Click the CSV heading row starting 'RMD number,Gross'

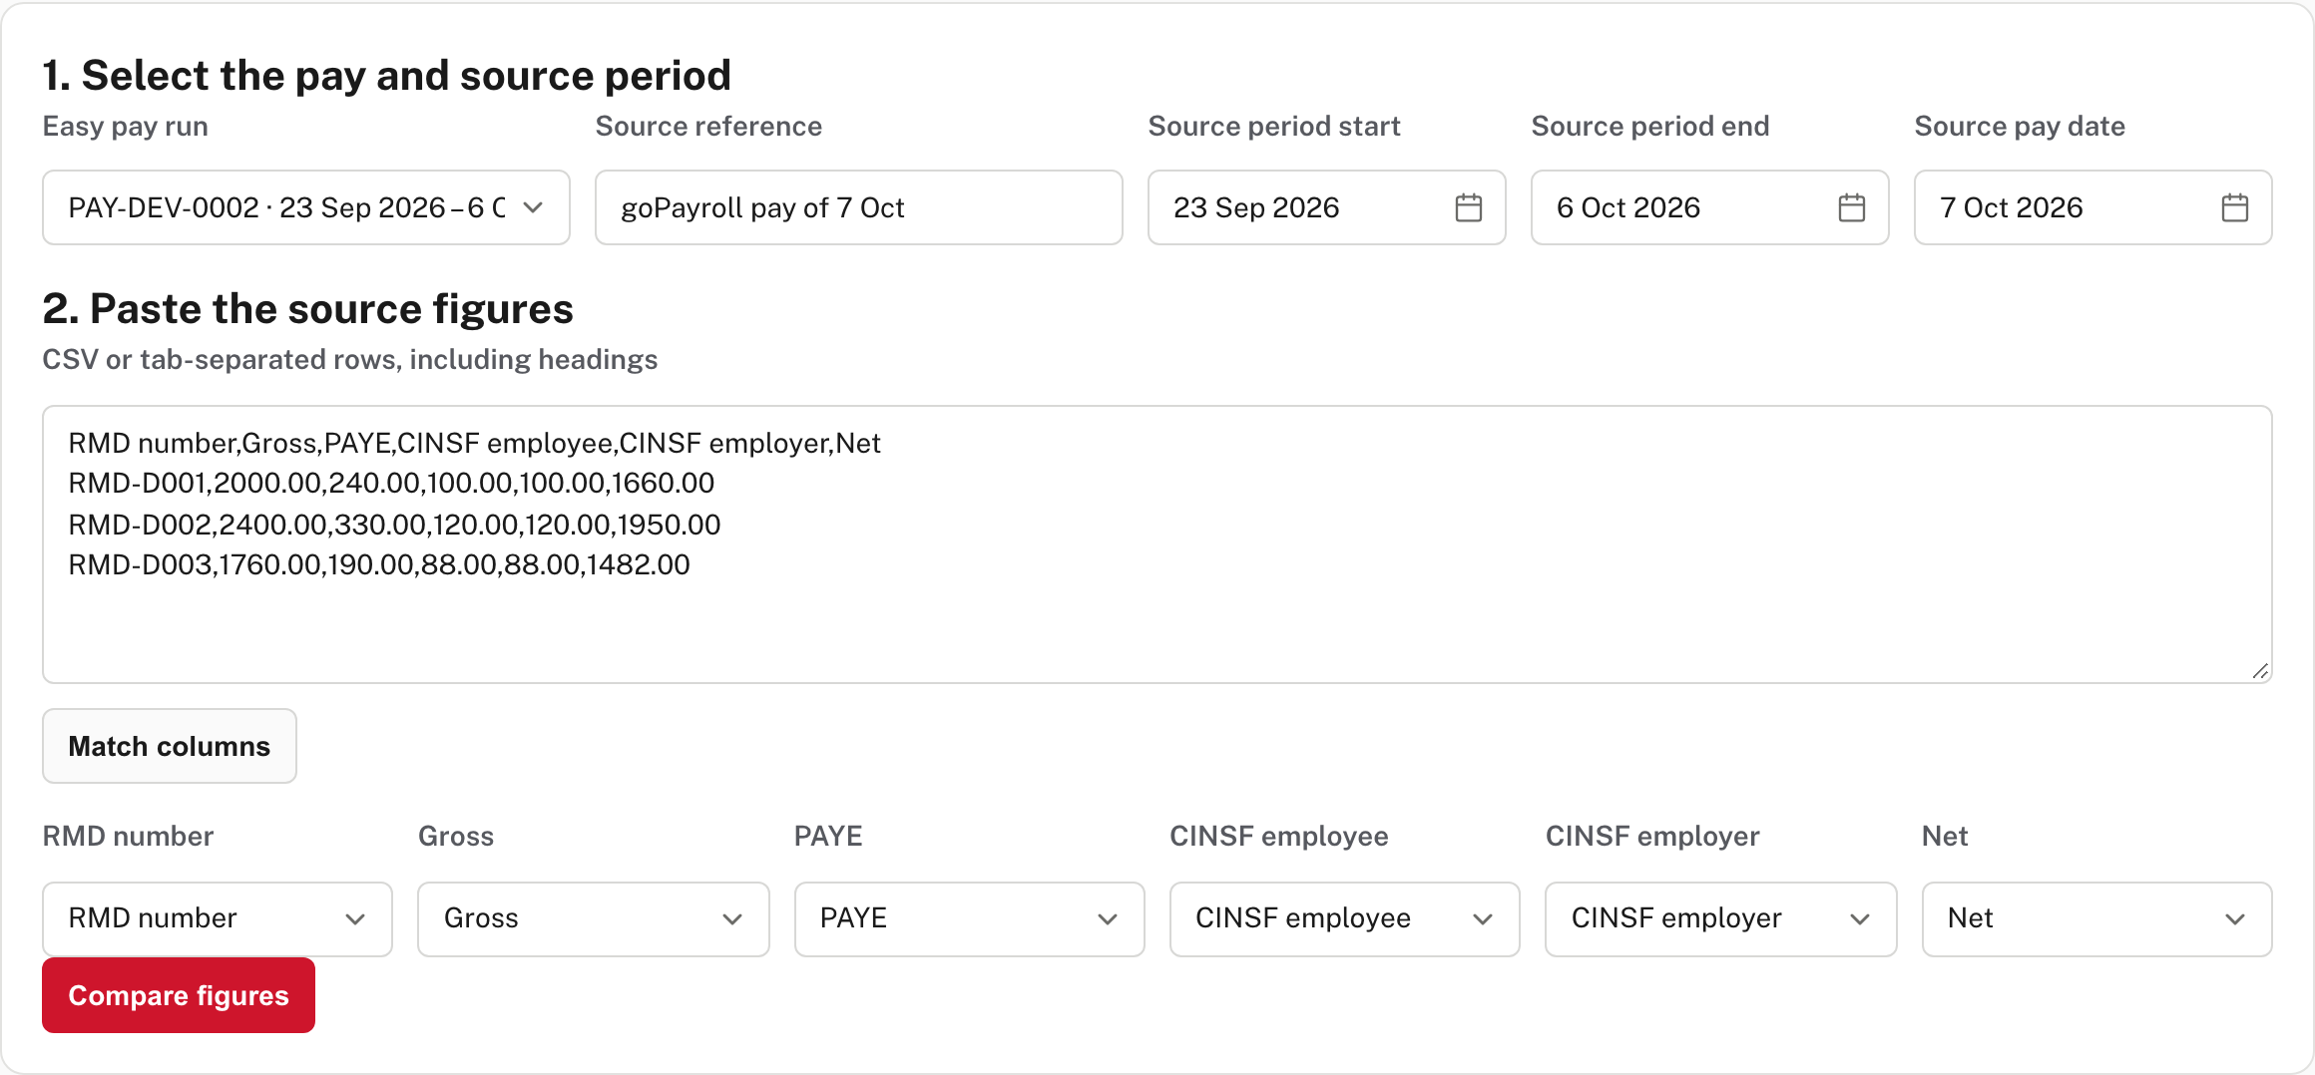474,444
